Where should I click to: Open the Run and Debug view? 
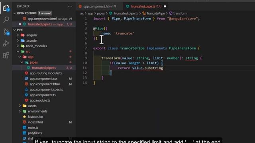point(6,43)
